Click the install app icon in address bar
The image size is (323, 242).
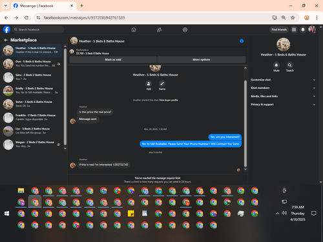pyautogui.click(x=275, y=17)
